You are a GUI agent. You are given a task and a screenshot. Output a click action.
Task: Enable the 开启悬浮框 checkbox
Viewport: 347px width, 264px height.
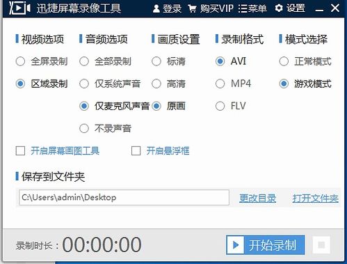(x=136, y=150)
